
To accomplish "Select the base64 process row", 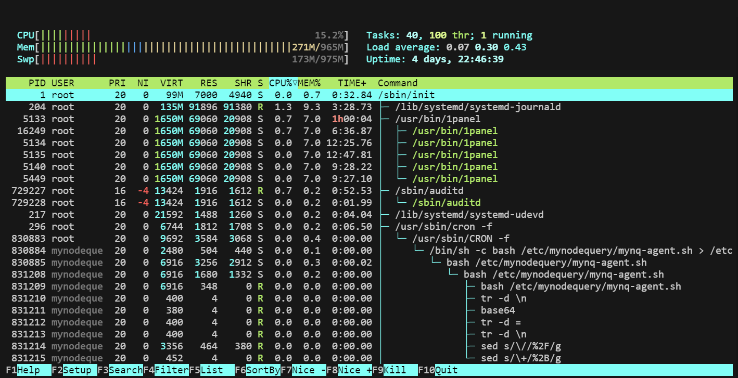I will coord(369,310).
